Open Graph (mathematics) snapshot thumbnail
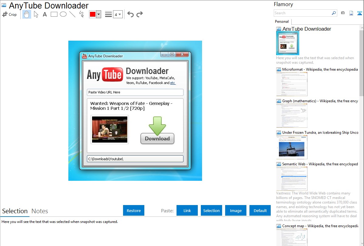 coord(292,116)
